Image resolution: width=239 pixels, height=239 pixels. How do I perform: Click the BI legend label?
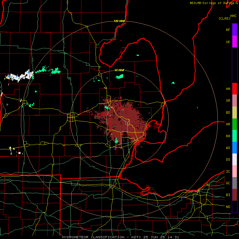pyautogui.click(x=228, y=195)
